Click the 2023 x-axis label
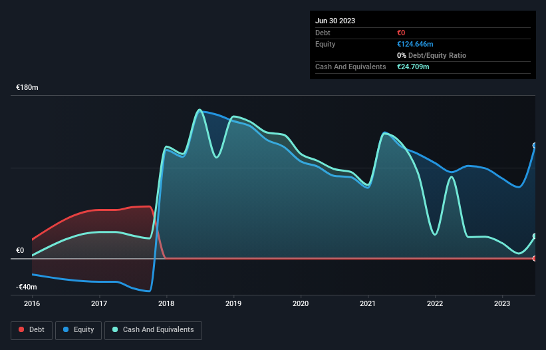Viewport: 546px width, 350px height. tap(502, 303)
